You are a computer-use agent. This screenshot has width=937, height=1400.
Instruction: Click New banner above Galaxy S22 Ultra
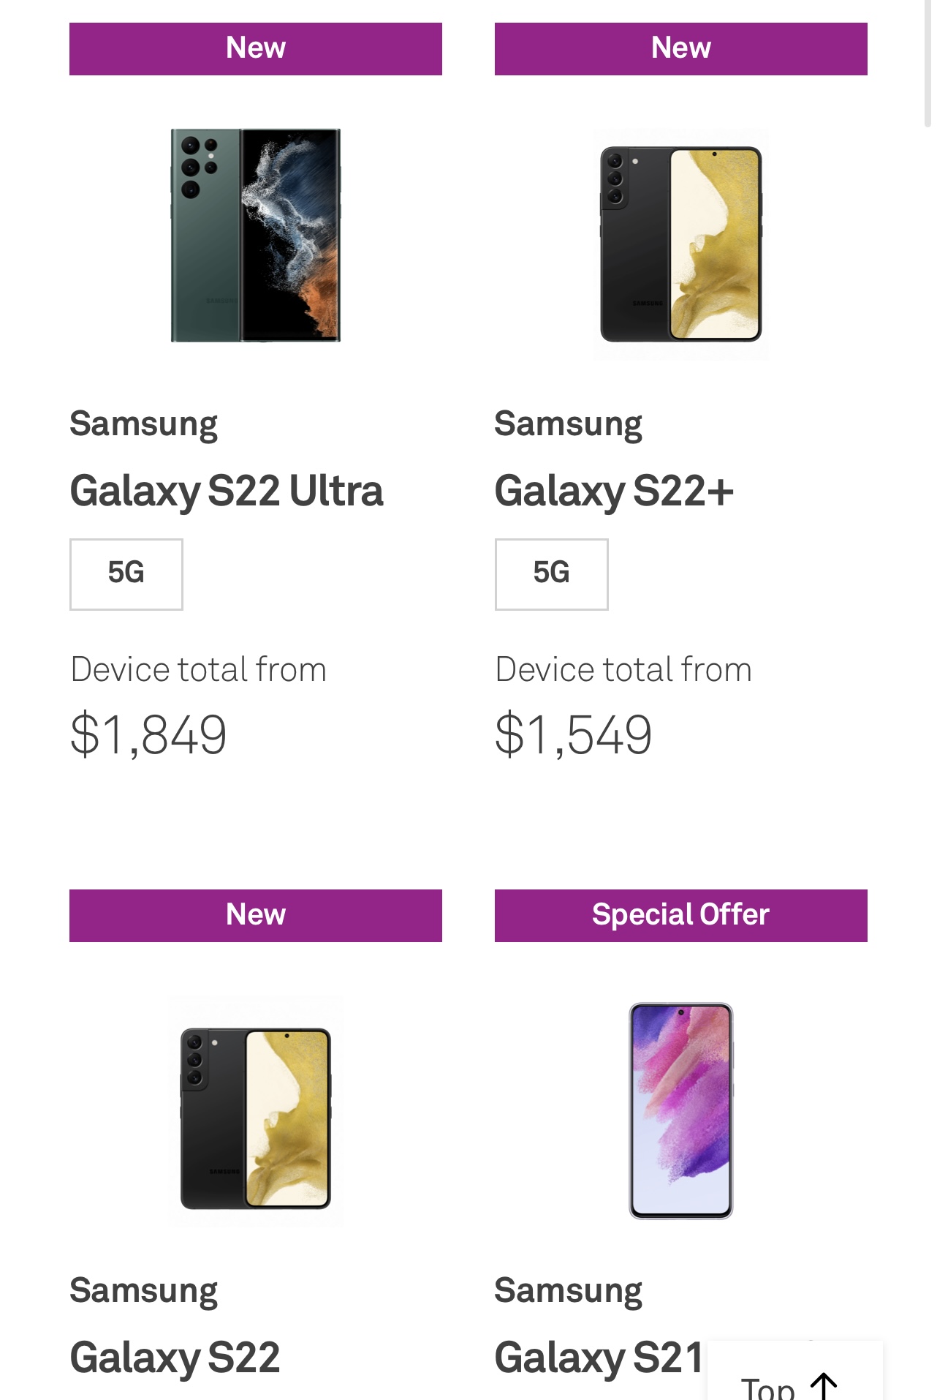coord(256,48)
